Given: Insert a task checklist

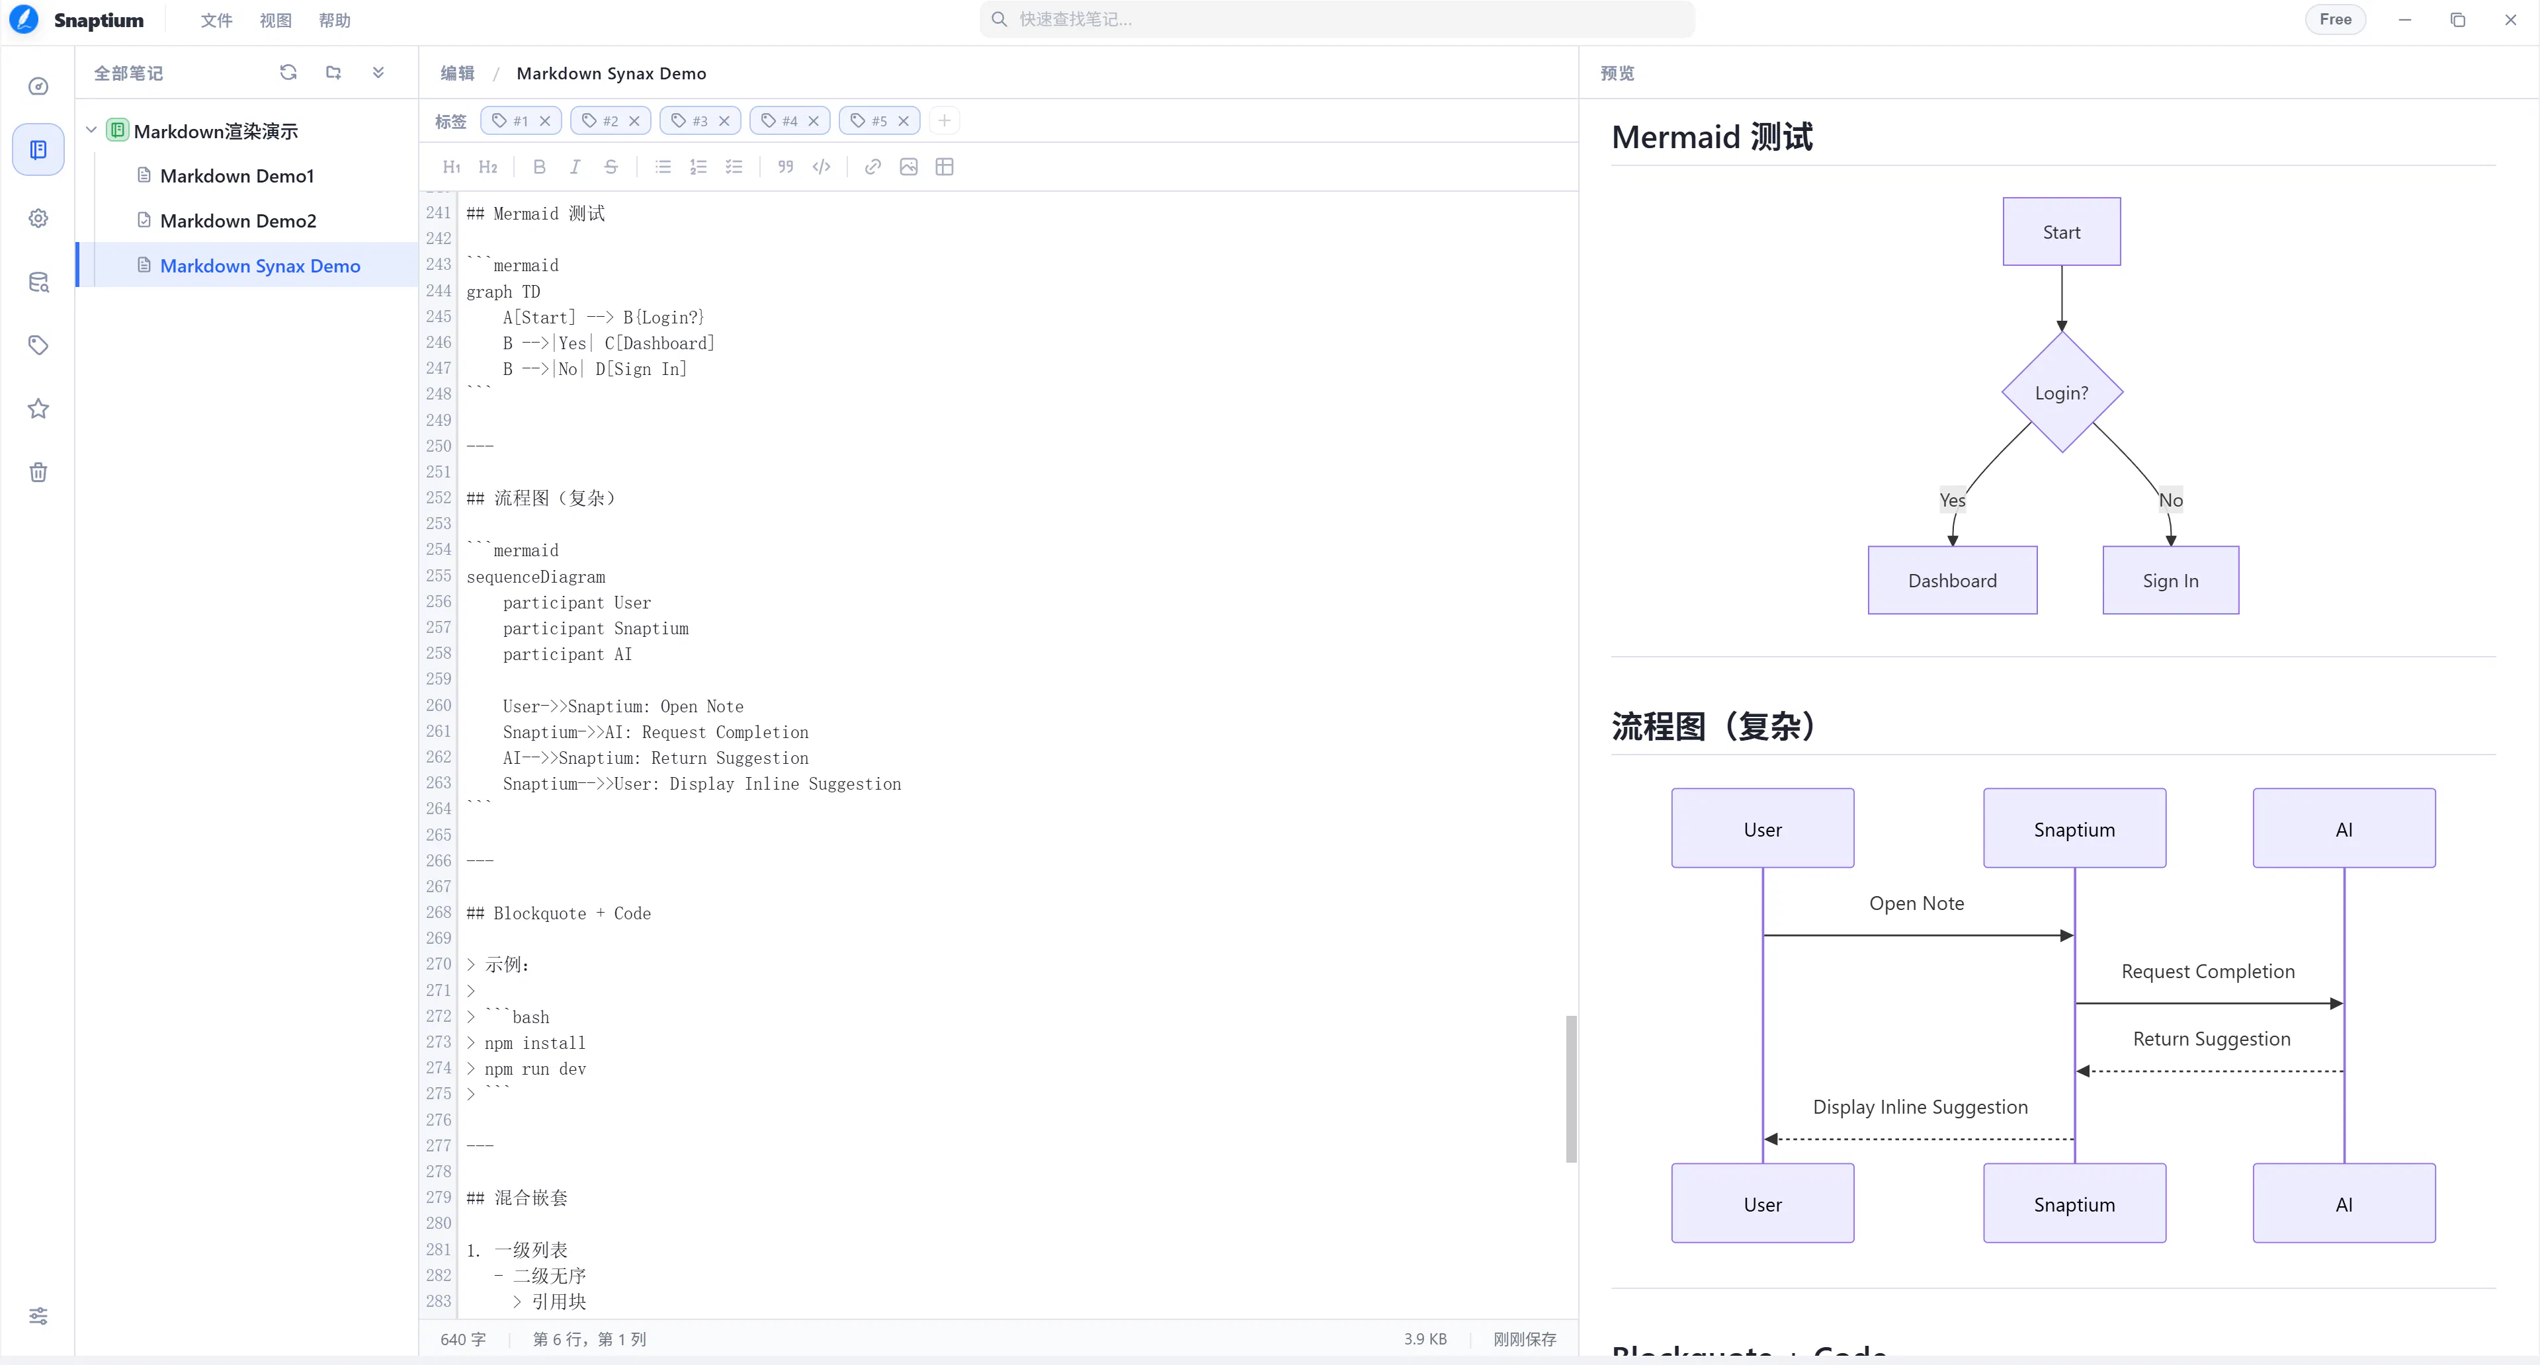Looking at the screenshot, I should 734,167.
